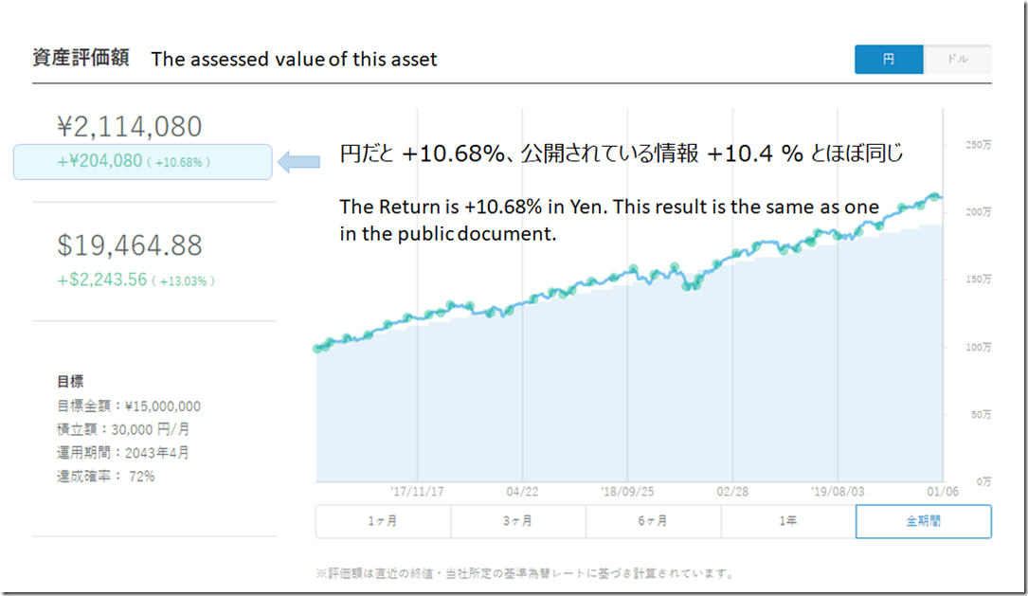The image size is (1028, 596).
Task: Click the footnote about 評価額 calculation
Action: click(524, 573)
